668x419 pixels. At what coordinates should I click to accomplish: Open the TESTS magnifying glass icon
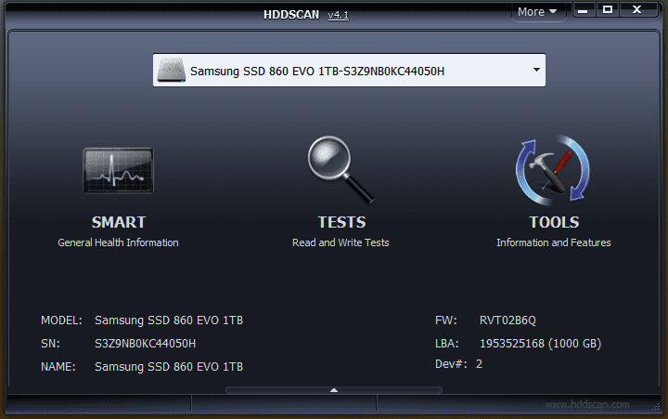340,170
